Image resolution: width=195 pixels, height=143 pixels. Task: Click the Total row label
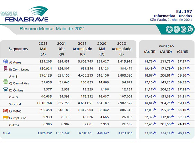6,133
